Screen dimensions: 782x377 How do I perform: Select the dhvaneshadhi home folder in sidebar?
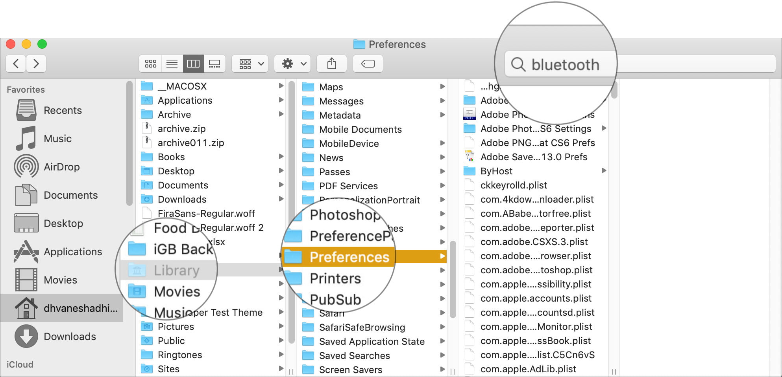(x=62, y=308)
